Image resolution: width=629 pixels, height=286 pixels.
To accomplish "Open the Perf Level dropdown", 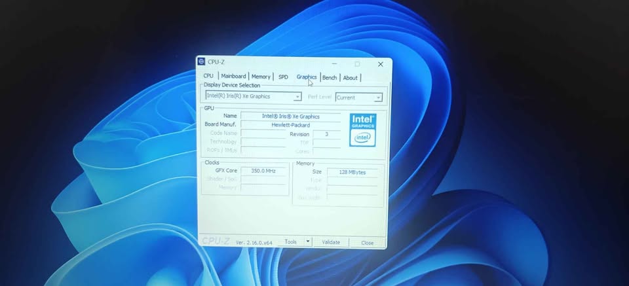I will click(x=358, y=98).
